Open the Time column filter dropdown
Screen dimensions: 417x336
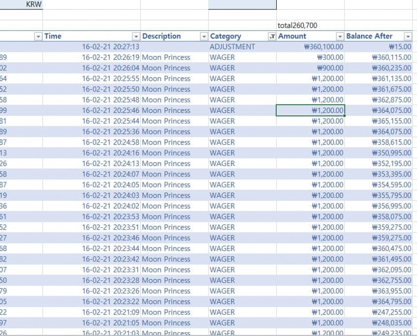(x=136, y=36)
